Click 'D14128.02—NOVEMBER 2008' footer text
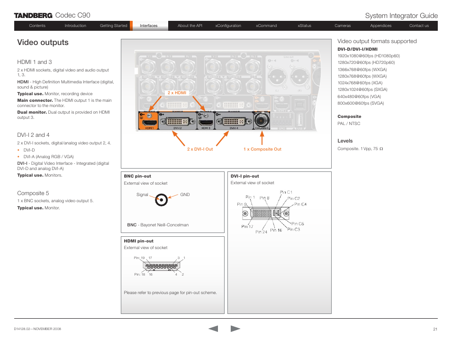 click(x=37, y=329)
